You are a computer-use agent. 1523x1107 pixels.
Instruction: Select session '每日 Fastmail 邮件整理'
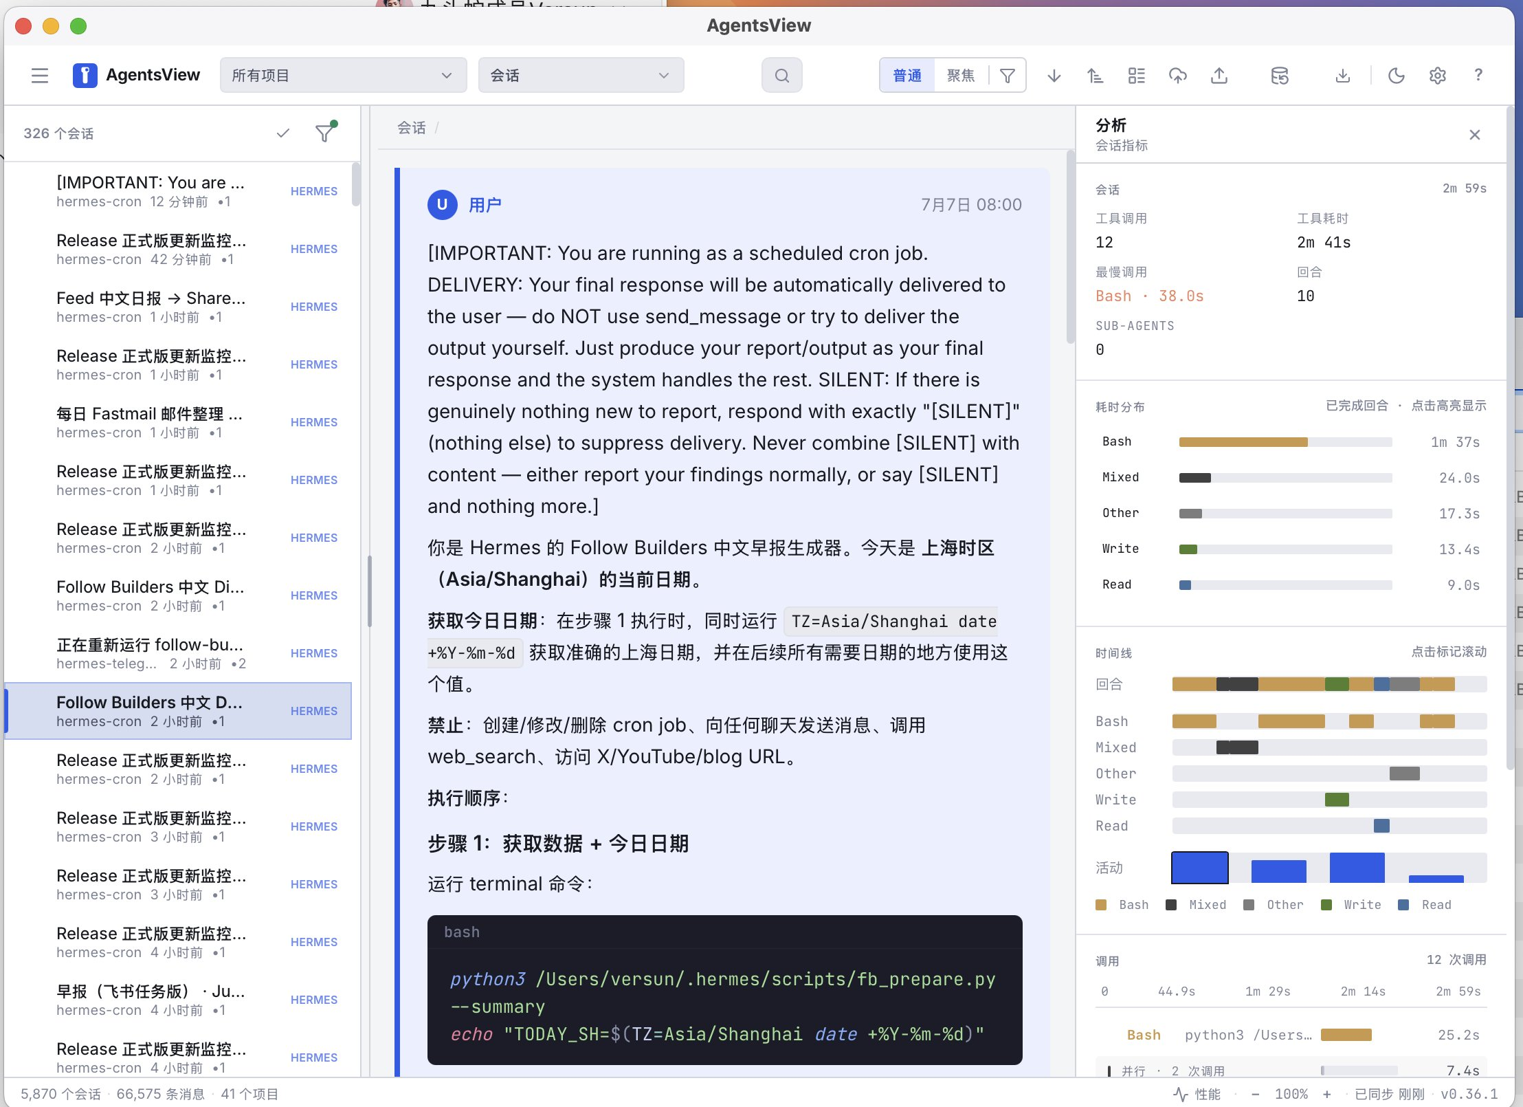179,421
